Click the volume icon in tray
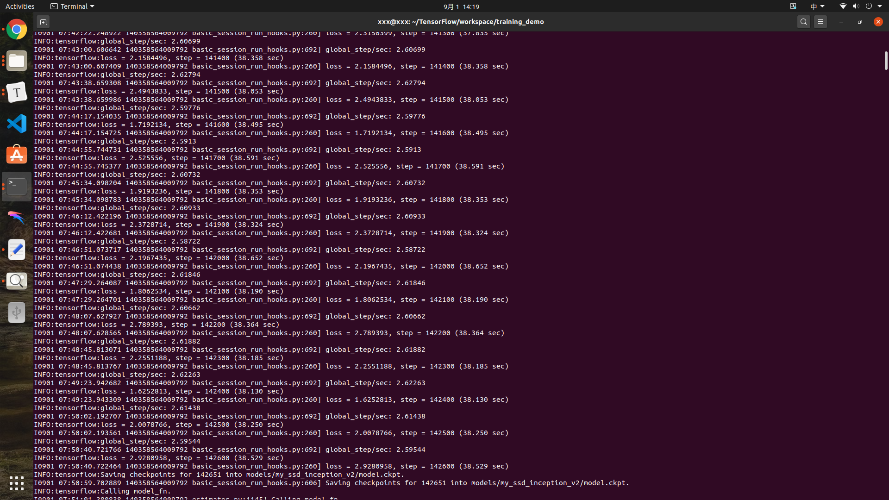The width and height of the screenshot is (889, 500). tap(856, 6)
